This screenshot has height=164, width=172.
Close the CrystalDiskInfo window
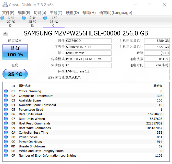[165, 5]
